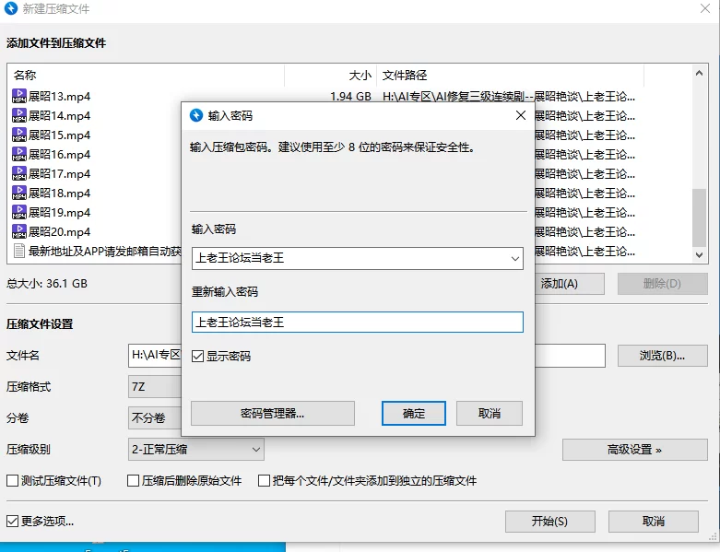The image size is (720, 552).
Task: Click the 添加(A) button
Action: coord(570,284)
